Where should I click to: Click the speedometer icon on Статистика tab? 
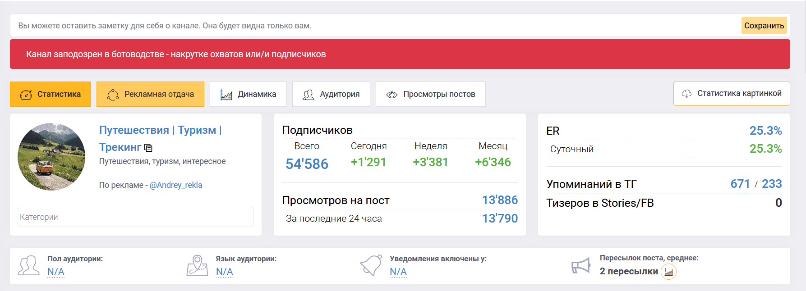pyautogui.click(x=26, y=95)
